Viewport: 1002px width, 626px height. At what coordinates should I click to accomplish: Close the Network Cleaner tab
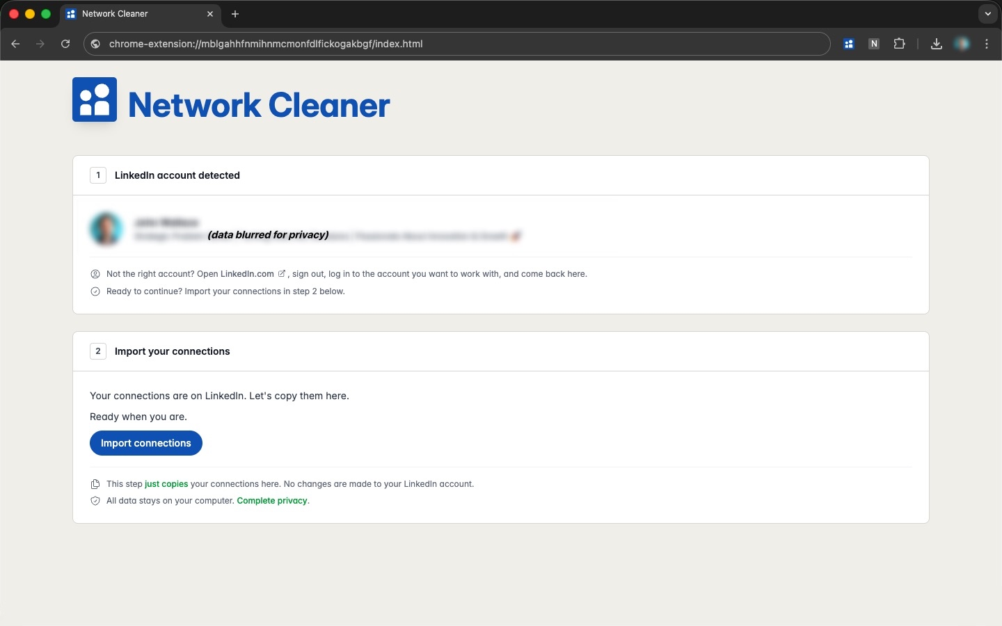(x=210, y=14)
